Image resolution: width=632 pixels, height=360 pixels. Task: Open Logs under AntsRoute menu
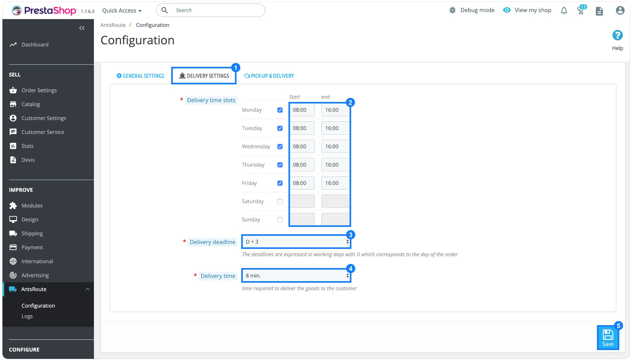(27, 316)
